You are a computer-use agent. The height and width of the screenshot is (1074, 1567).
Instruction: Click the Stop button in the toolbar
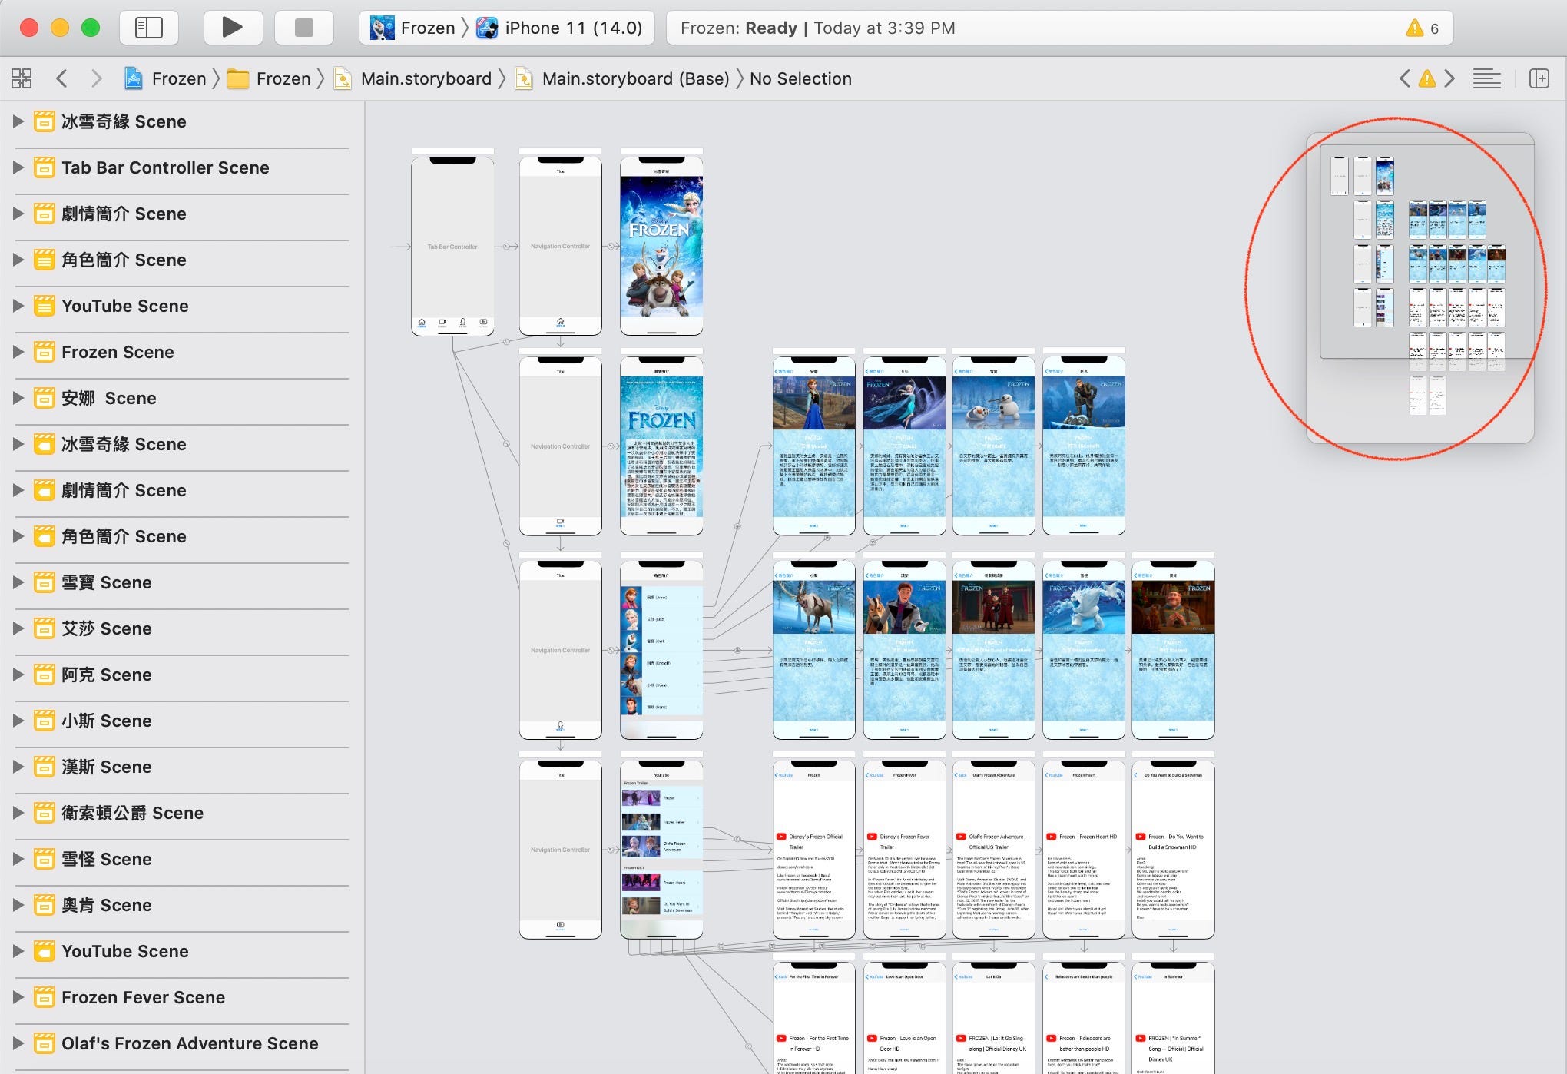click(x=303, y=27)
